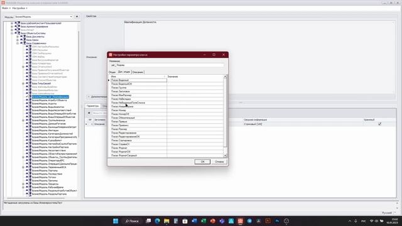
Task: Click the Описание text area
Action: coord(259,57)
